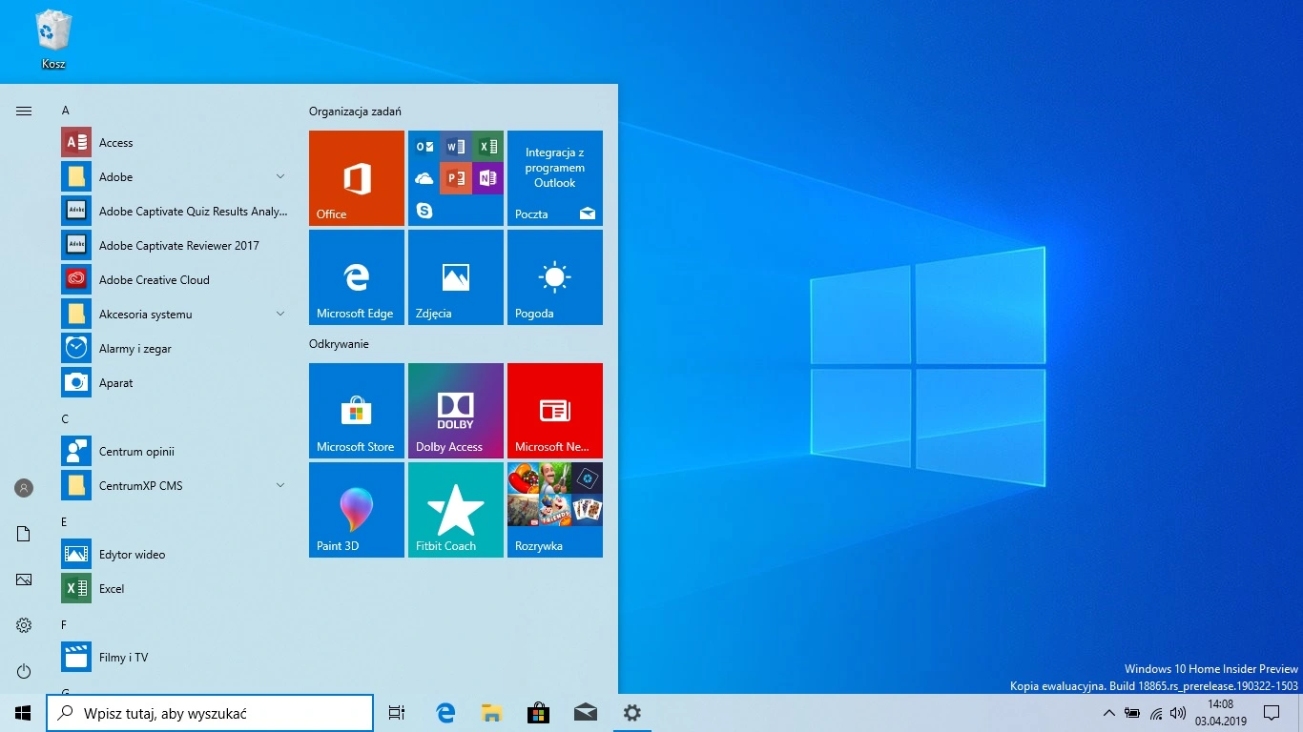1303x732 pixels.
Task: Toggle the hamburger menu in Start
Action: click(x=24, y=112)
